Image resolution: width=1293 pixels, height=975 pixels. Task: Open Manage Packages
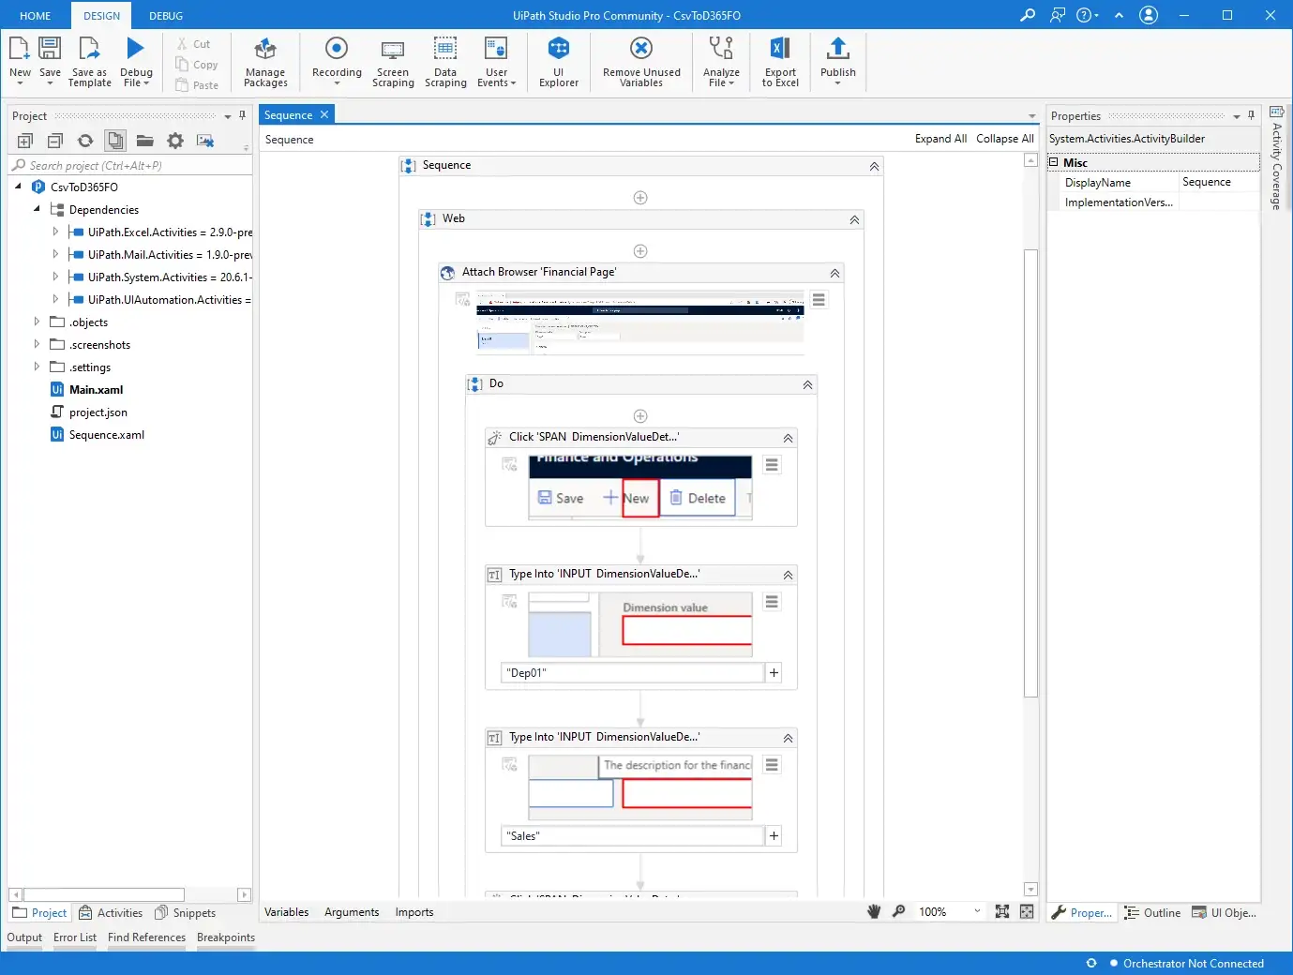[265, 62]
